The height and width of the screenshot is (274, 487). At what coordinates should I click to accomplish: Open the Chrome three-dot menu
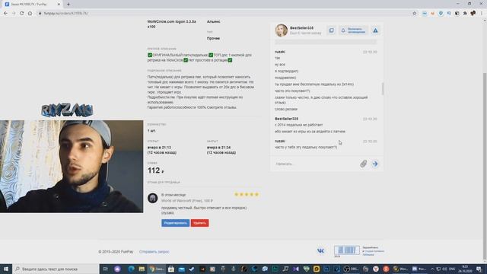[x=482, y=14]
